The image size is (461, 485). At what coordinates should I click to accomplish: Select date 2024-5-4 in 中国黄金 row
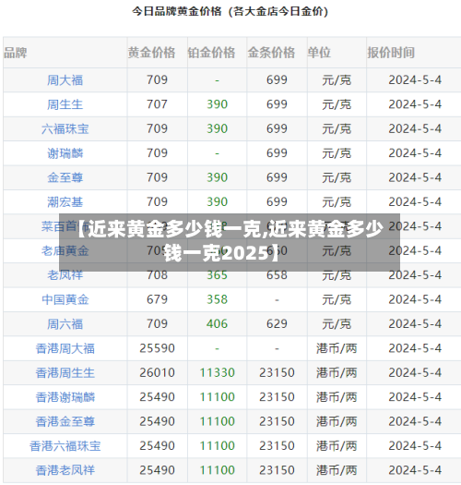point(415,299)
